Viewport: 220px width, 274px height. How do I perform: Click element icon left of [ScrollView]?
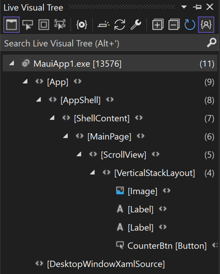point(93,154)
